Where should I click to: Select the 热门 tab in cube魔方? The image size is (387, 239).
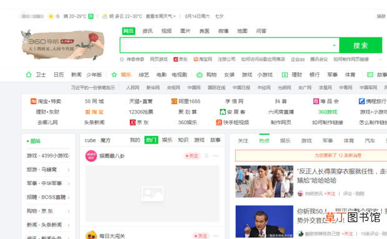[x=151, y=140]
